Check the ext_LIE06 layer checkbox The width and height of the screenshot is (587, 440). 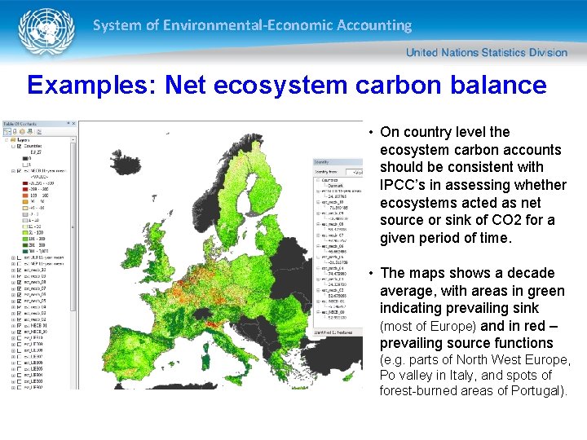tap(19, 363)
